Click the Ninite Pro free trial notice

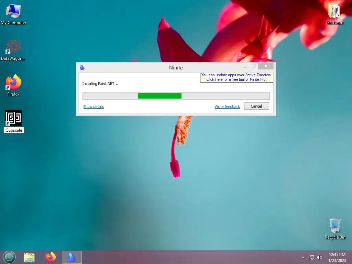coord(236,77)
